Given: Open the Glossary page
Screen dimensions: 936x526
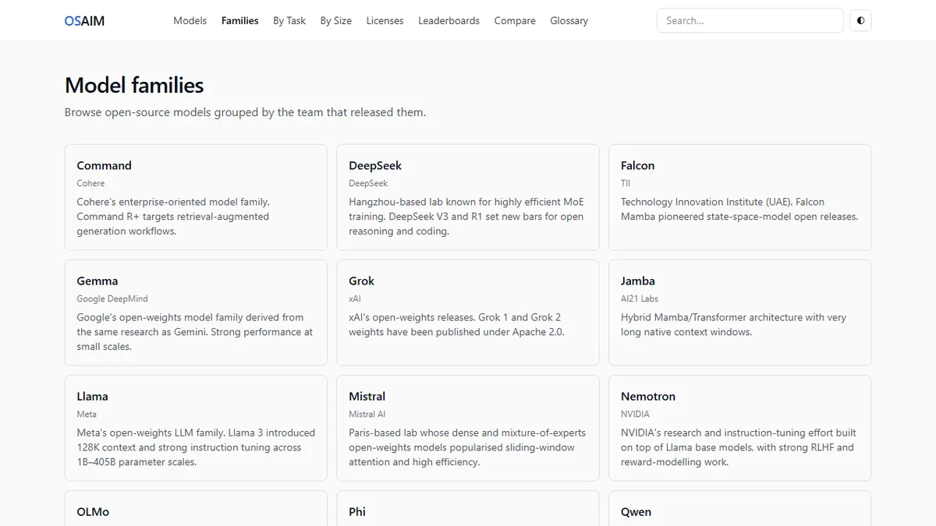Looking at the screenshot, I should (x=569, y=21).
